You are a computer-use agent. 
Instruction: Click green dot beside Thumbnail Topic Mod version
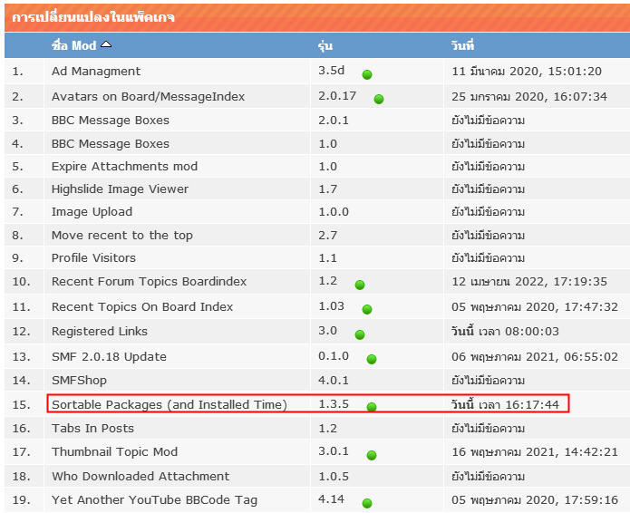coord(372,455)
